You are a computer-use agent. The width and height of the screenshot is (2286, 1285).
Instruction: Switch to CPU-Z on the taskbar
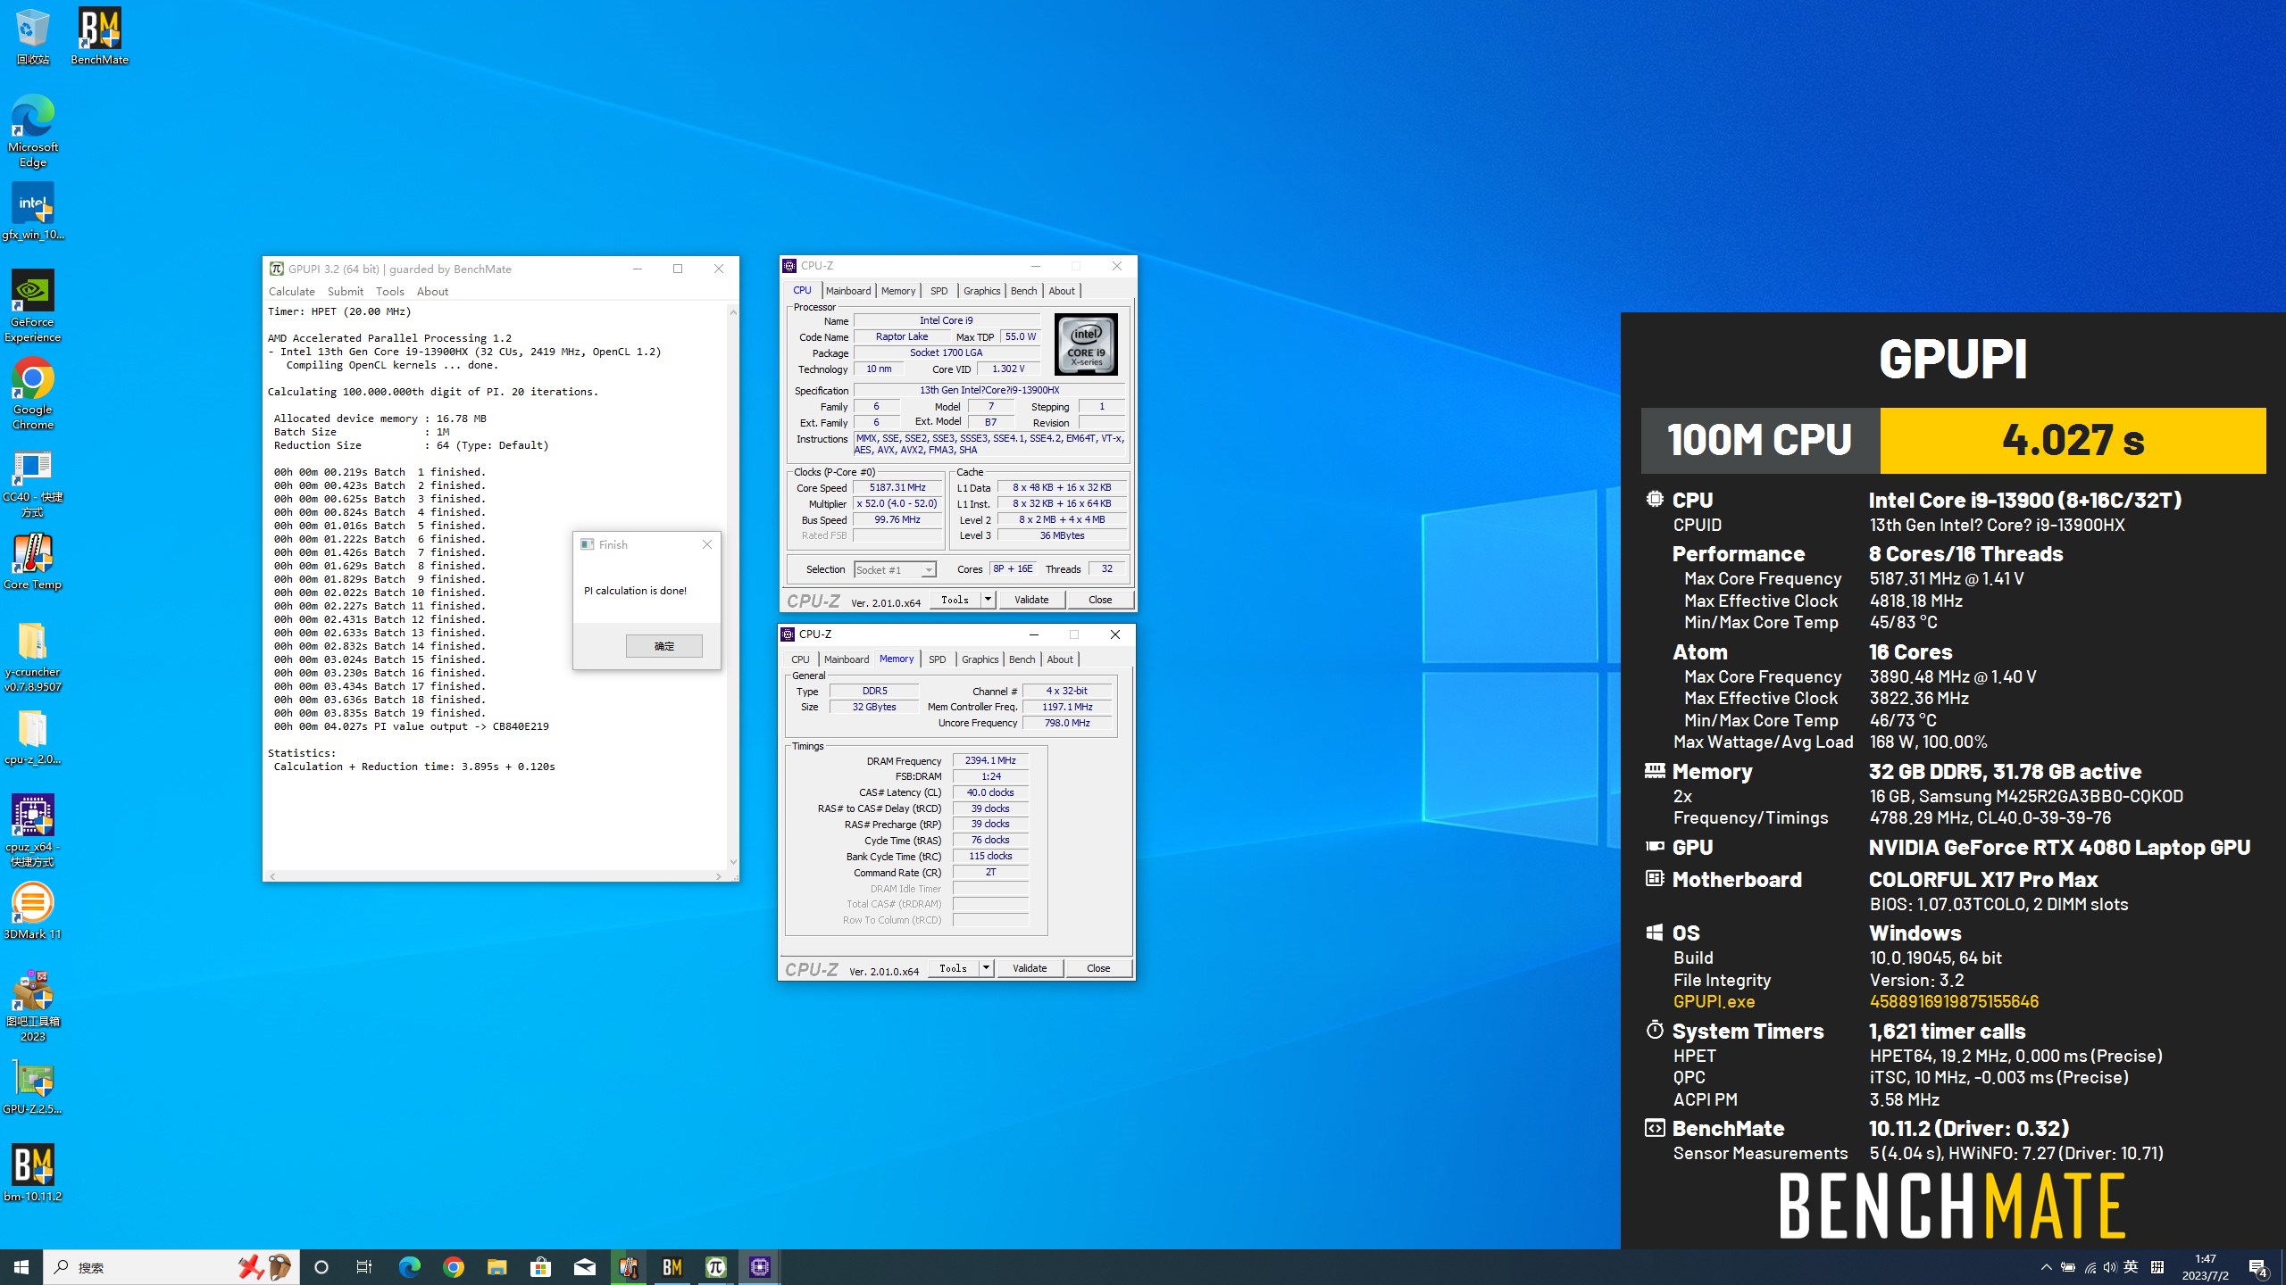(x=760, y=1267)
